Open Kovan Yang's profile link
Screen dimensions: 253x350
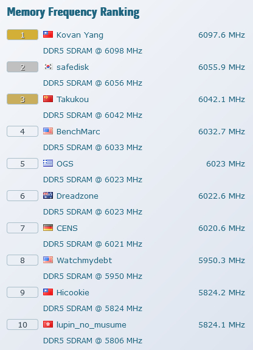pyautogui.click(x=80, y=35)
